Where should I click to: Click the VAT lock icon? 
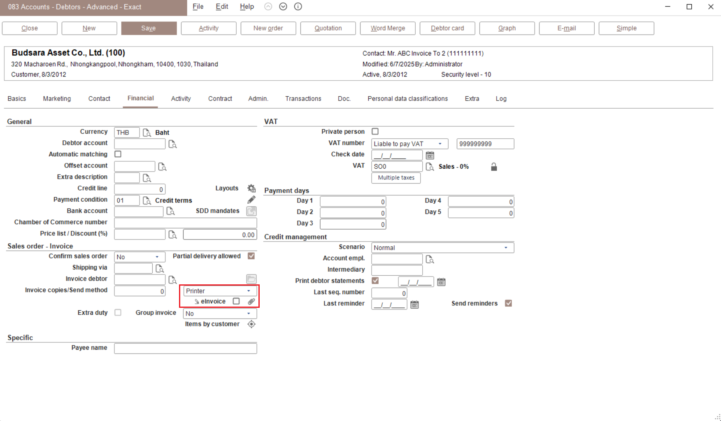pyautogui.click(x=493, y=167)
